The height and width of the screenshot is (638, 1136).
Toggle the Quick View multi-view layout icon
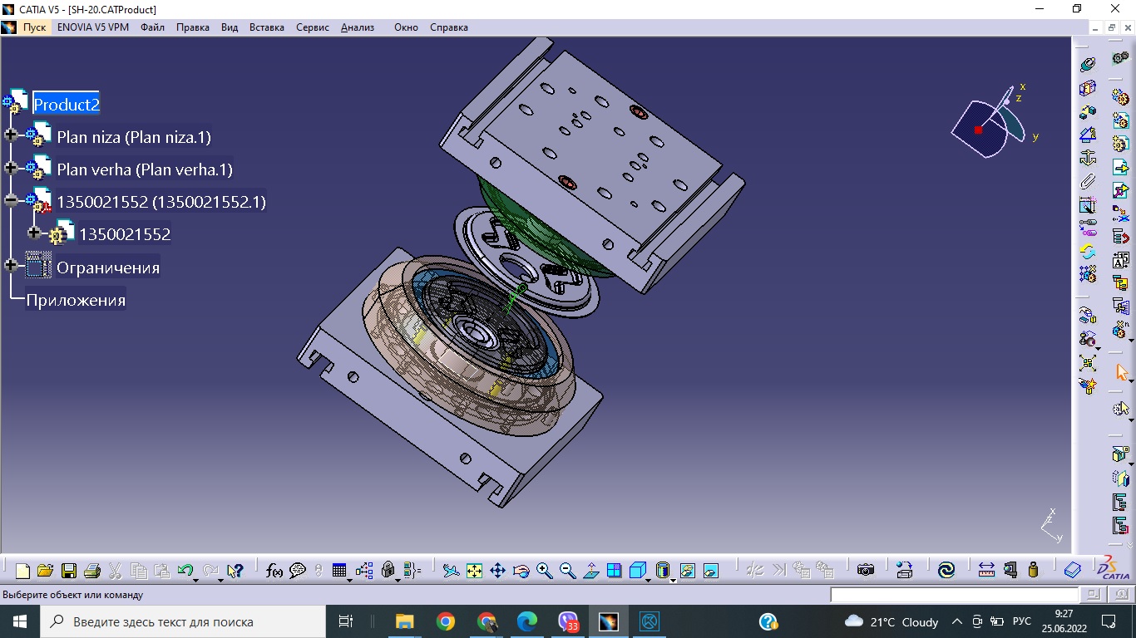[614, 571]
